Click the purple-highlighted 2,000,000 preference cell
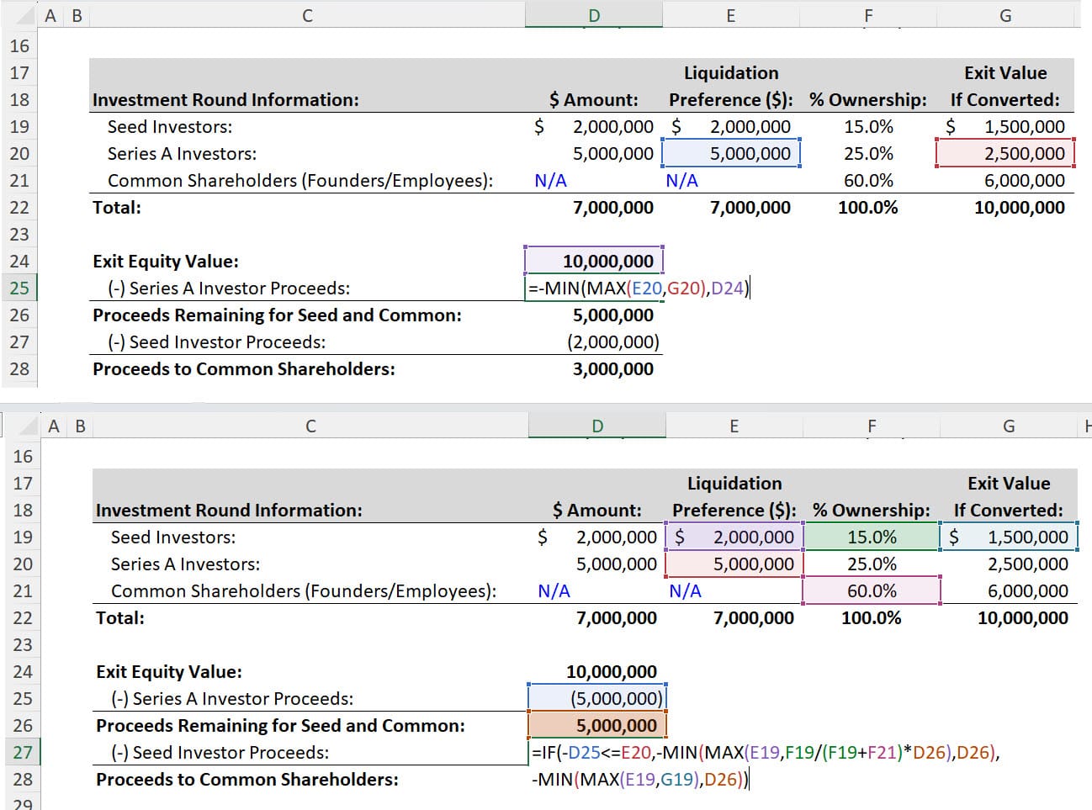 click(734, 537)
